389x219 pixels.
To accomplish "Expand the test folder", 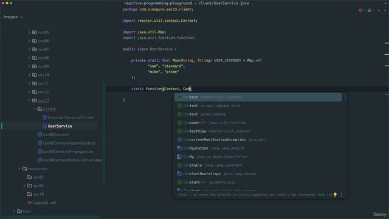I will pyautogui.click(x=14, y=211).
